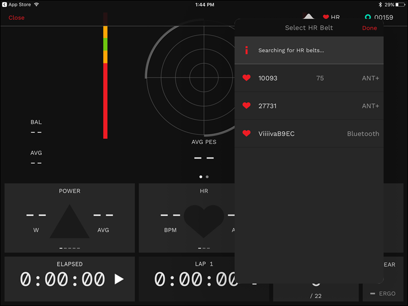Select ViiiivaB9EC Bluetooth belt
This screenshot has height=306, width=408.
click(x=309, y=134)
